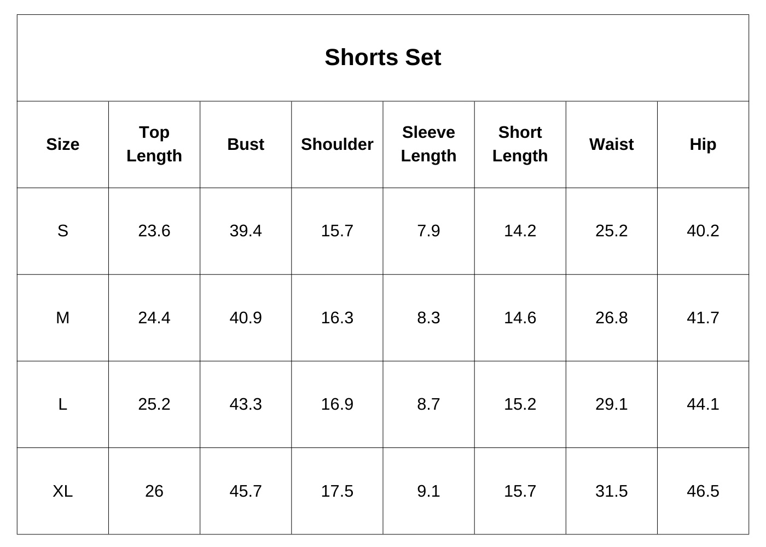Select sleeve length value 8.3
The width and height of the screenshot is (766, 547).
pyautogui.click(x=428, y=318)
